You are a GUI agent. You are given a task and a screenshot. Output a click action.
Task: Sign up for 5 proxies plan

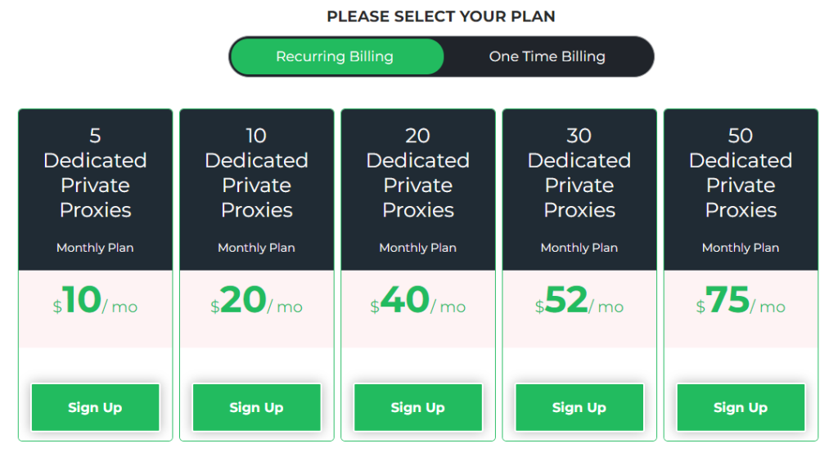(x=95, y=407)
